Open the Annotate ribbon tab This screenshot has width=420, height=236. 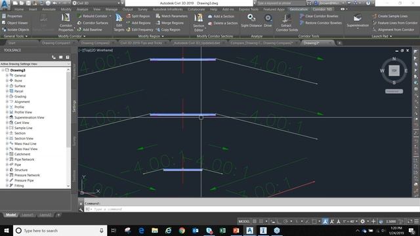pos(49,9)
